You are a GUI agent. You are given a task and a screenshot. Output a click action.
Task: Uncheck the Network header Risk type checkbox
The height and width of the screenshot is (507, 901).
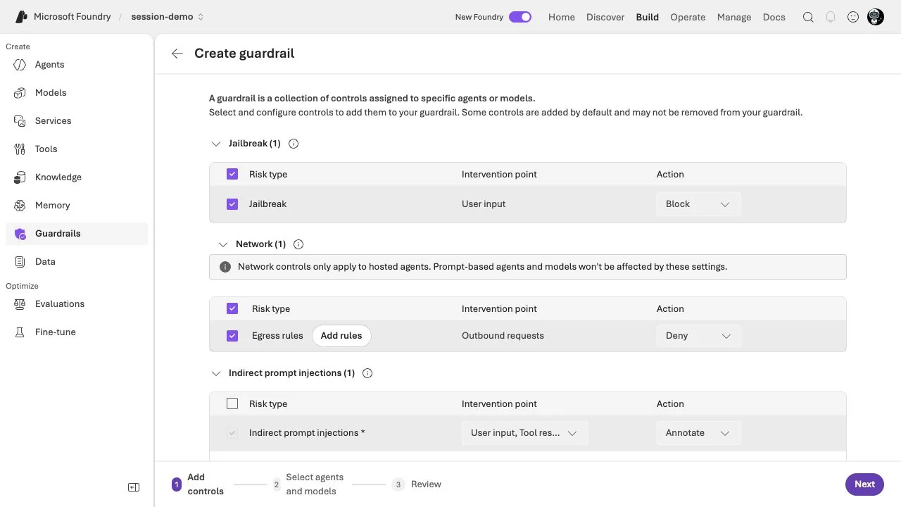point(232,308)
